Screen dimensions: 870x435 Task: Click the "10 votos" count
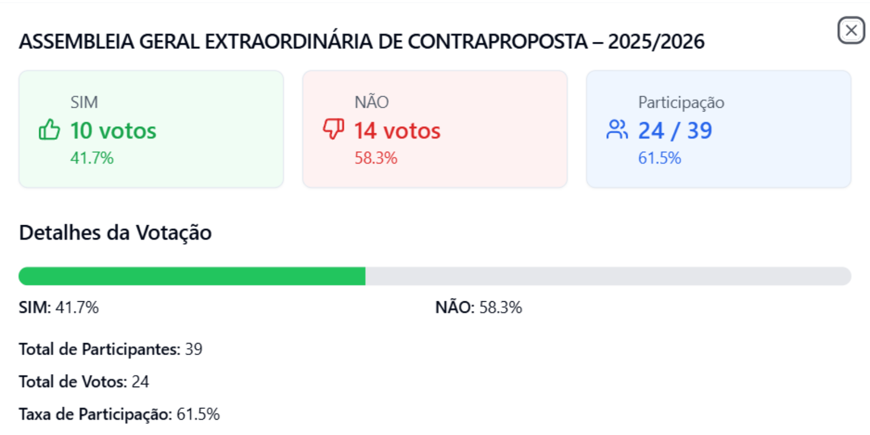pyautogui.click(x=113, y=130)
